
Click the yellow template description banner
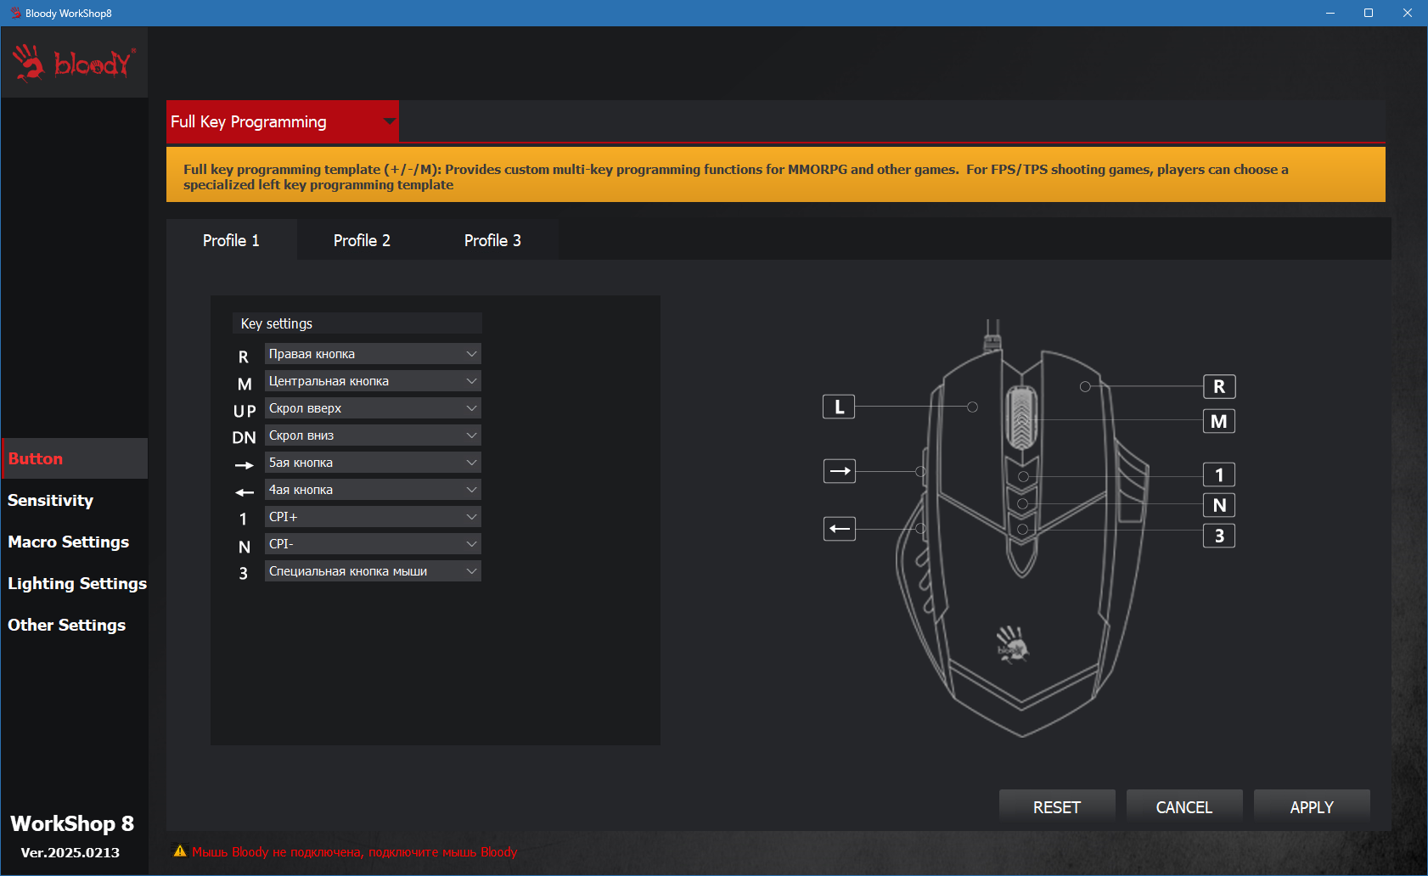[776, 175]
